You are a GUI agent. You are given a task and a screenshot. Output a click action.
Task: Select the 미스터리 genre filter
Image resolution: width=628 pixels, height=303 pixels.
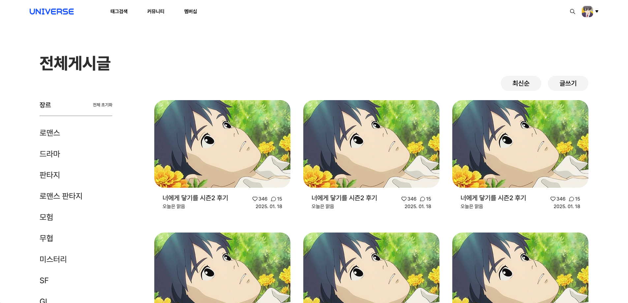(53, 259)
